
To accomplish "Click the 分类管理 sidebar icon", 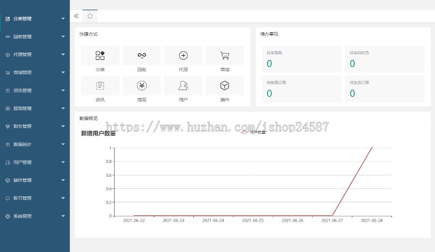I will tap(8, 19).
